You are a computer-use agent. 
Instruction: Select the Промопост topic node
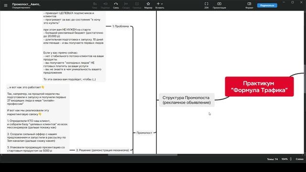click(x=144, y=133)
